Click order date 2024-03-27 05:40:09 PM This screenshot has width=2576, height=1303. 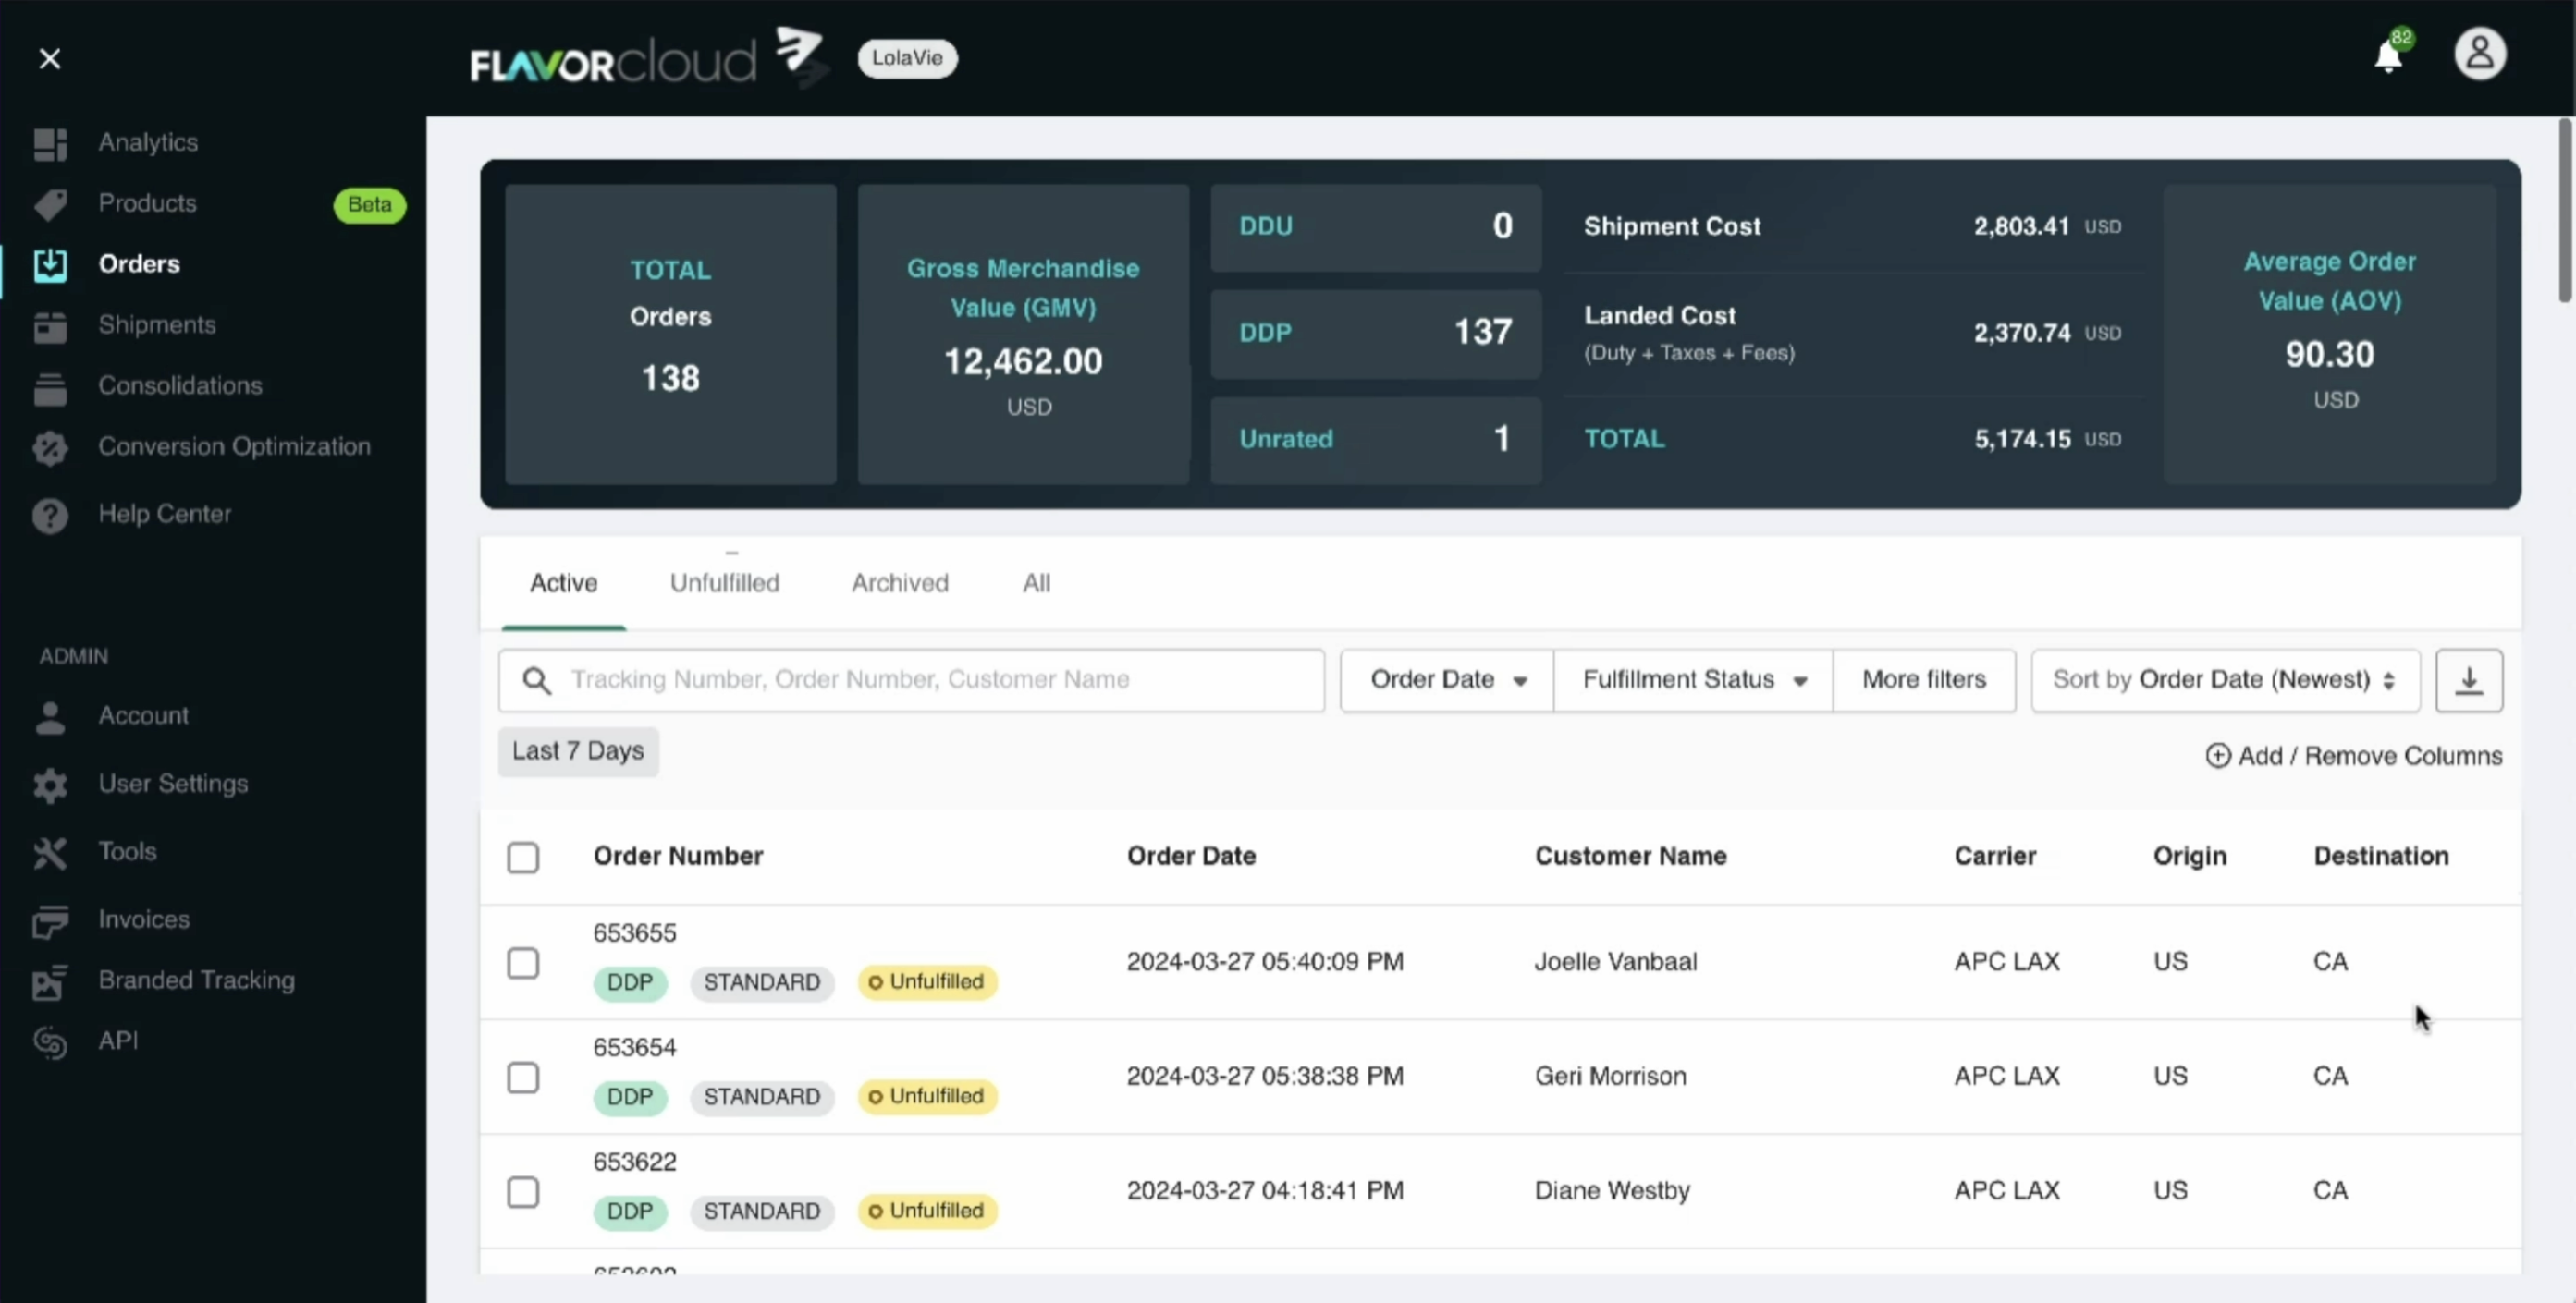[1265, 962]
